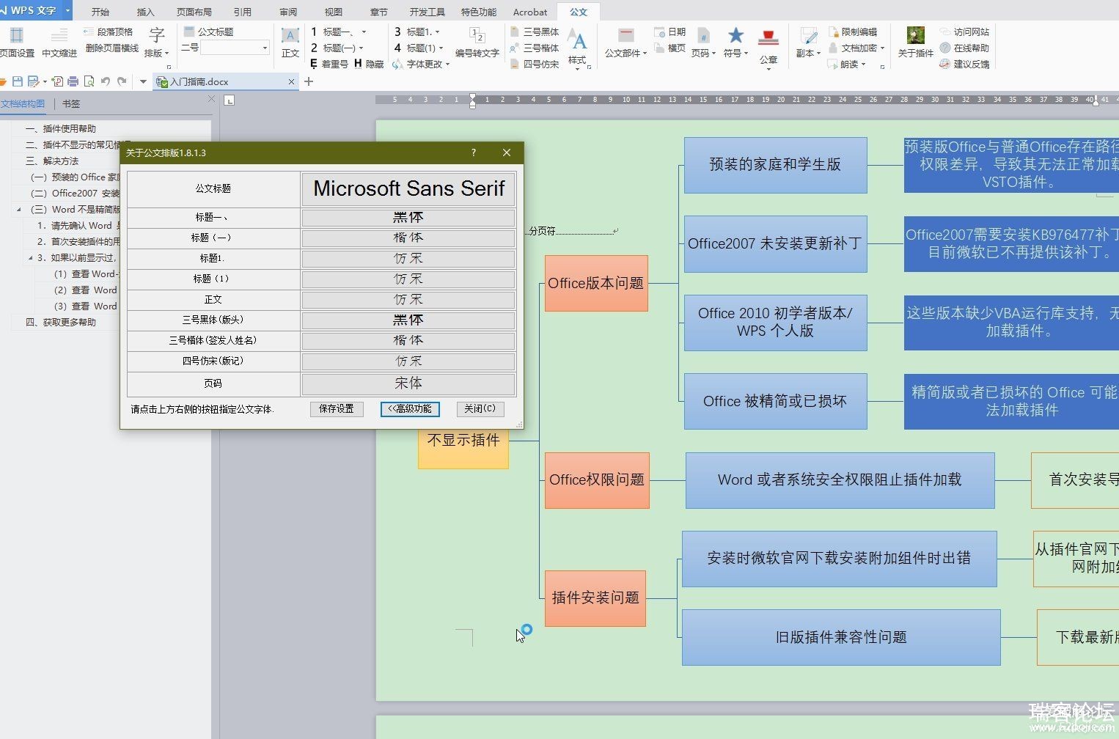
Task: Click the 插件安装问题 box in diagram
Action: pyautogui.click(x=595, y=598)
